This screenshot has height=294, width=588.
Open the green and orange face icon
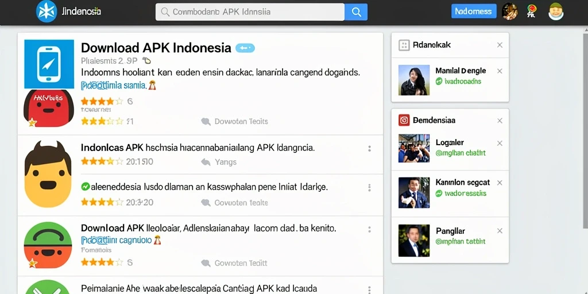tap(48, 245)
